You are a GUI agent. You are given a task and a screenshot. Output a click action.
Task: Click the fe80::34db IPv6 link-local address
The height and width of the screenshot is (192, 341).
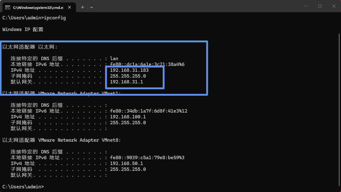148,111
